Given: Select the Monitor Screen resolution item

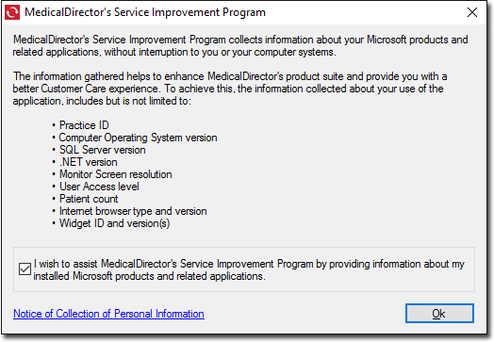Looking at the screenshot, I should [x=116, y=174].
